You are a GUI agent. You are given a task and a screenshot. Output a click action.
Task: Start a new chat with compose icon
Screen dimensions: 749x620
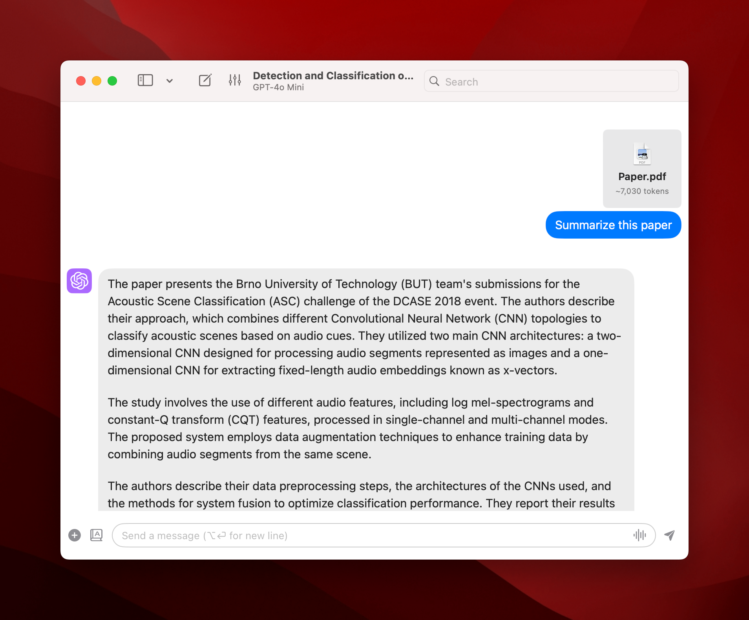(x=205, y=80)
